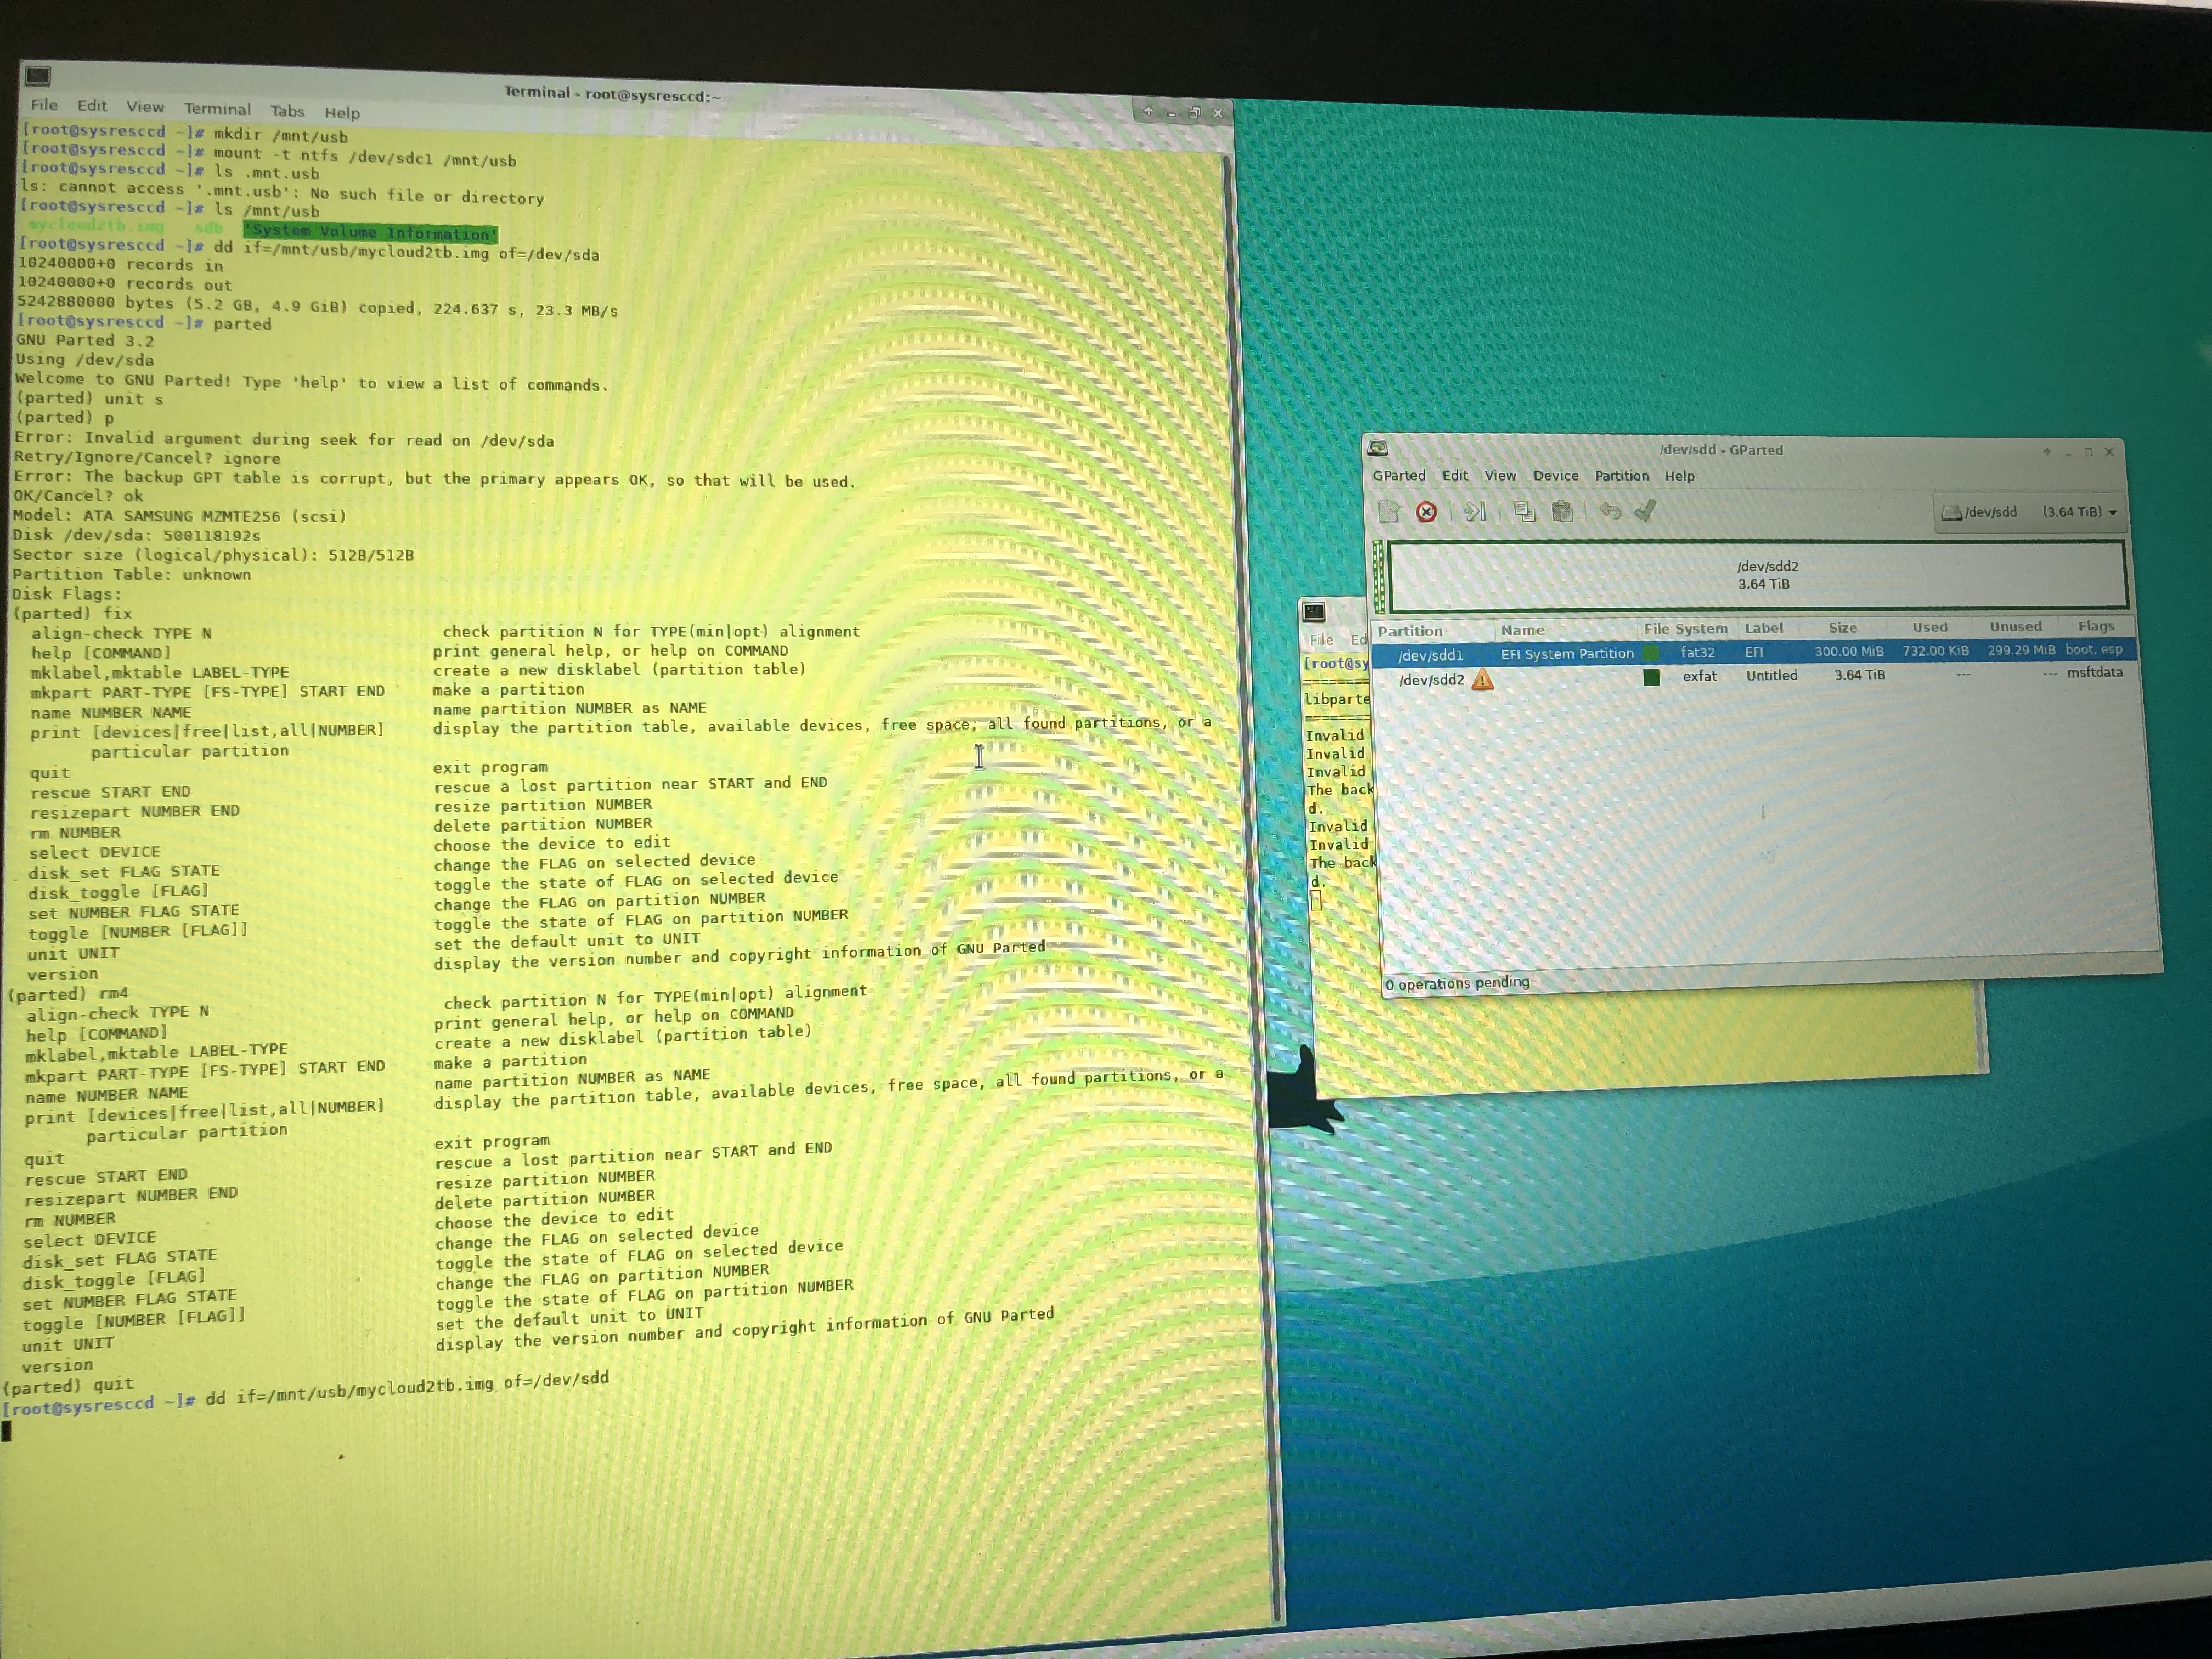Click the Resize/Move partition toolbar icon
This screenshot has width=2212, height=1659.
click(x=1475, y=512)
